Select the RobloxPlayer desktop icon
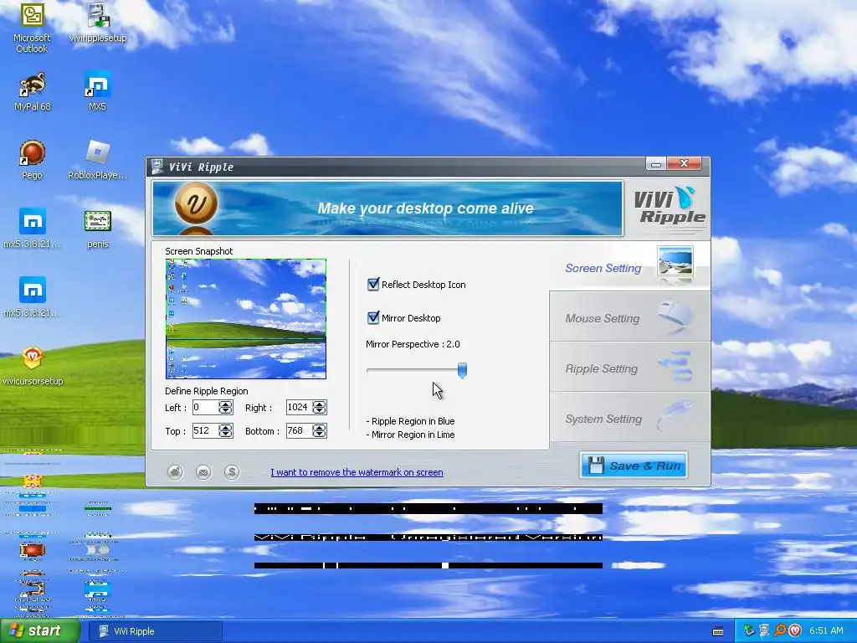The image size is (857, 643). click(97, 160)
